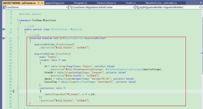The image size is (203, 109).
Task: Click the 'Migration' base class name on line 9
Action: click(76, 29)
